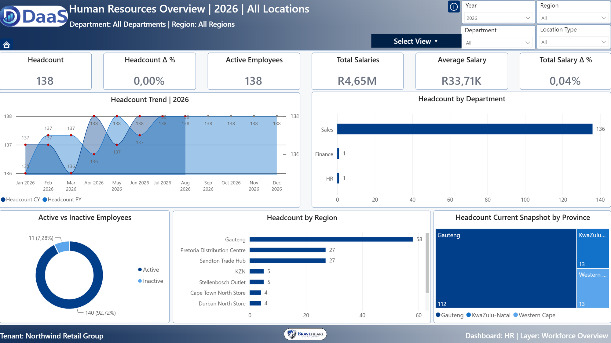This screenshot has width=611, height=343.
Task: Select the Headcount Δ % card
Action: pyautogui.click(x=149, y=71)
